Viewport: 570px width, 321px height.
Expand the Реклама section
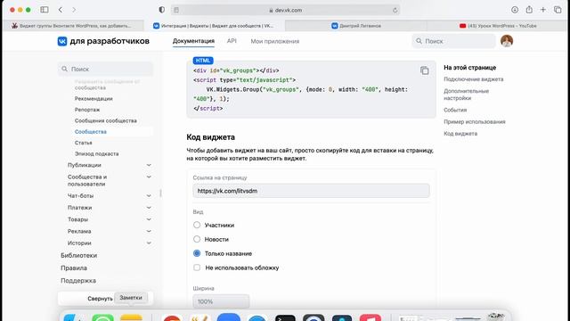click(x=149, y=231)
